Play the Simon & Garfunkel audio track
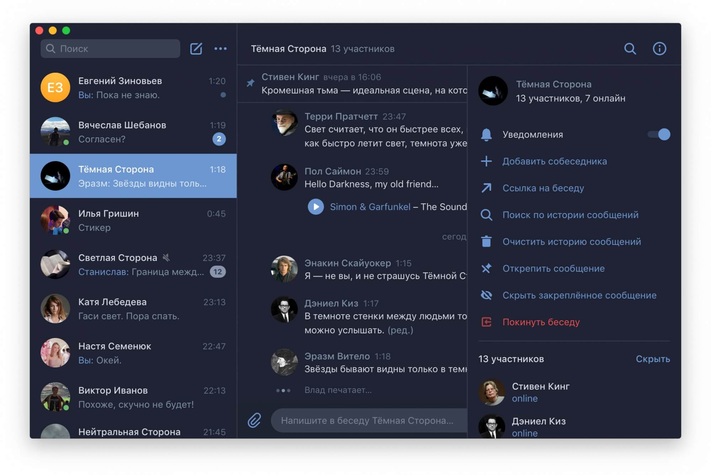 point(316,207)
